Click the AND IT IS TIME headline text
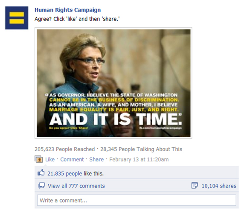The image size is (244, 211). click(x=116, y=119)
